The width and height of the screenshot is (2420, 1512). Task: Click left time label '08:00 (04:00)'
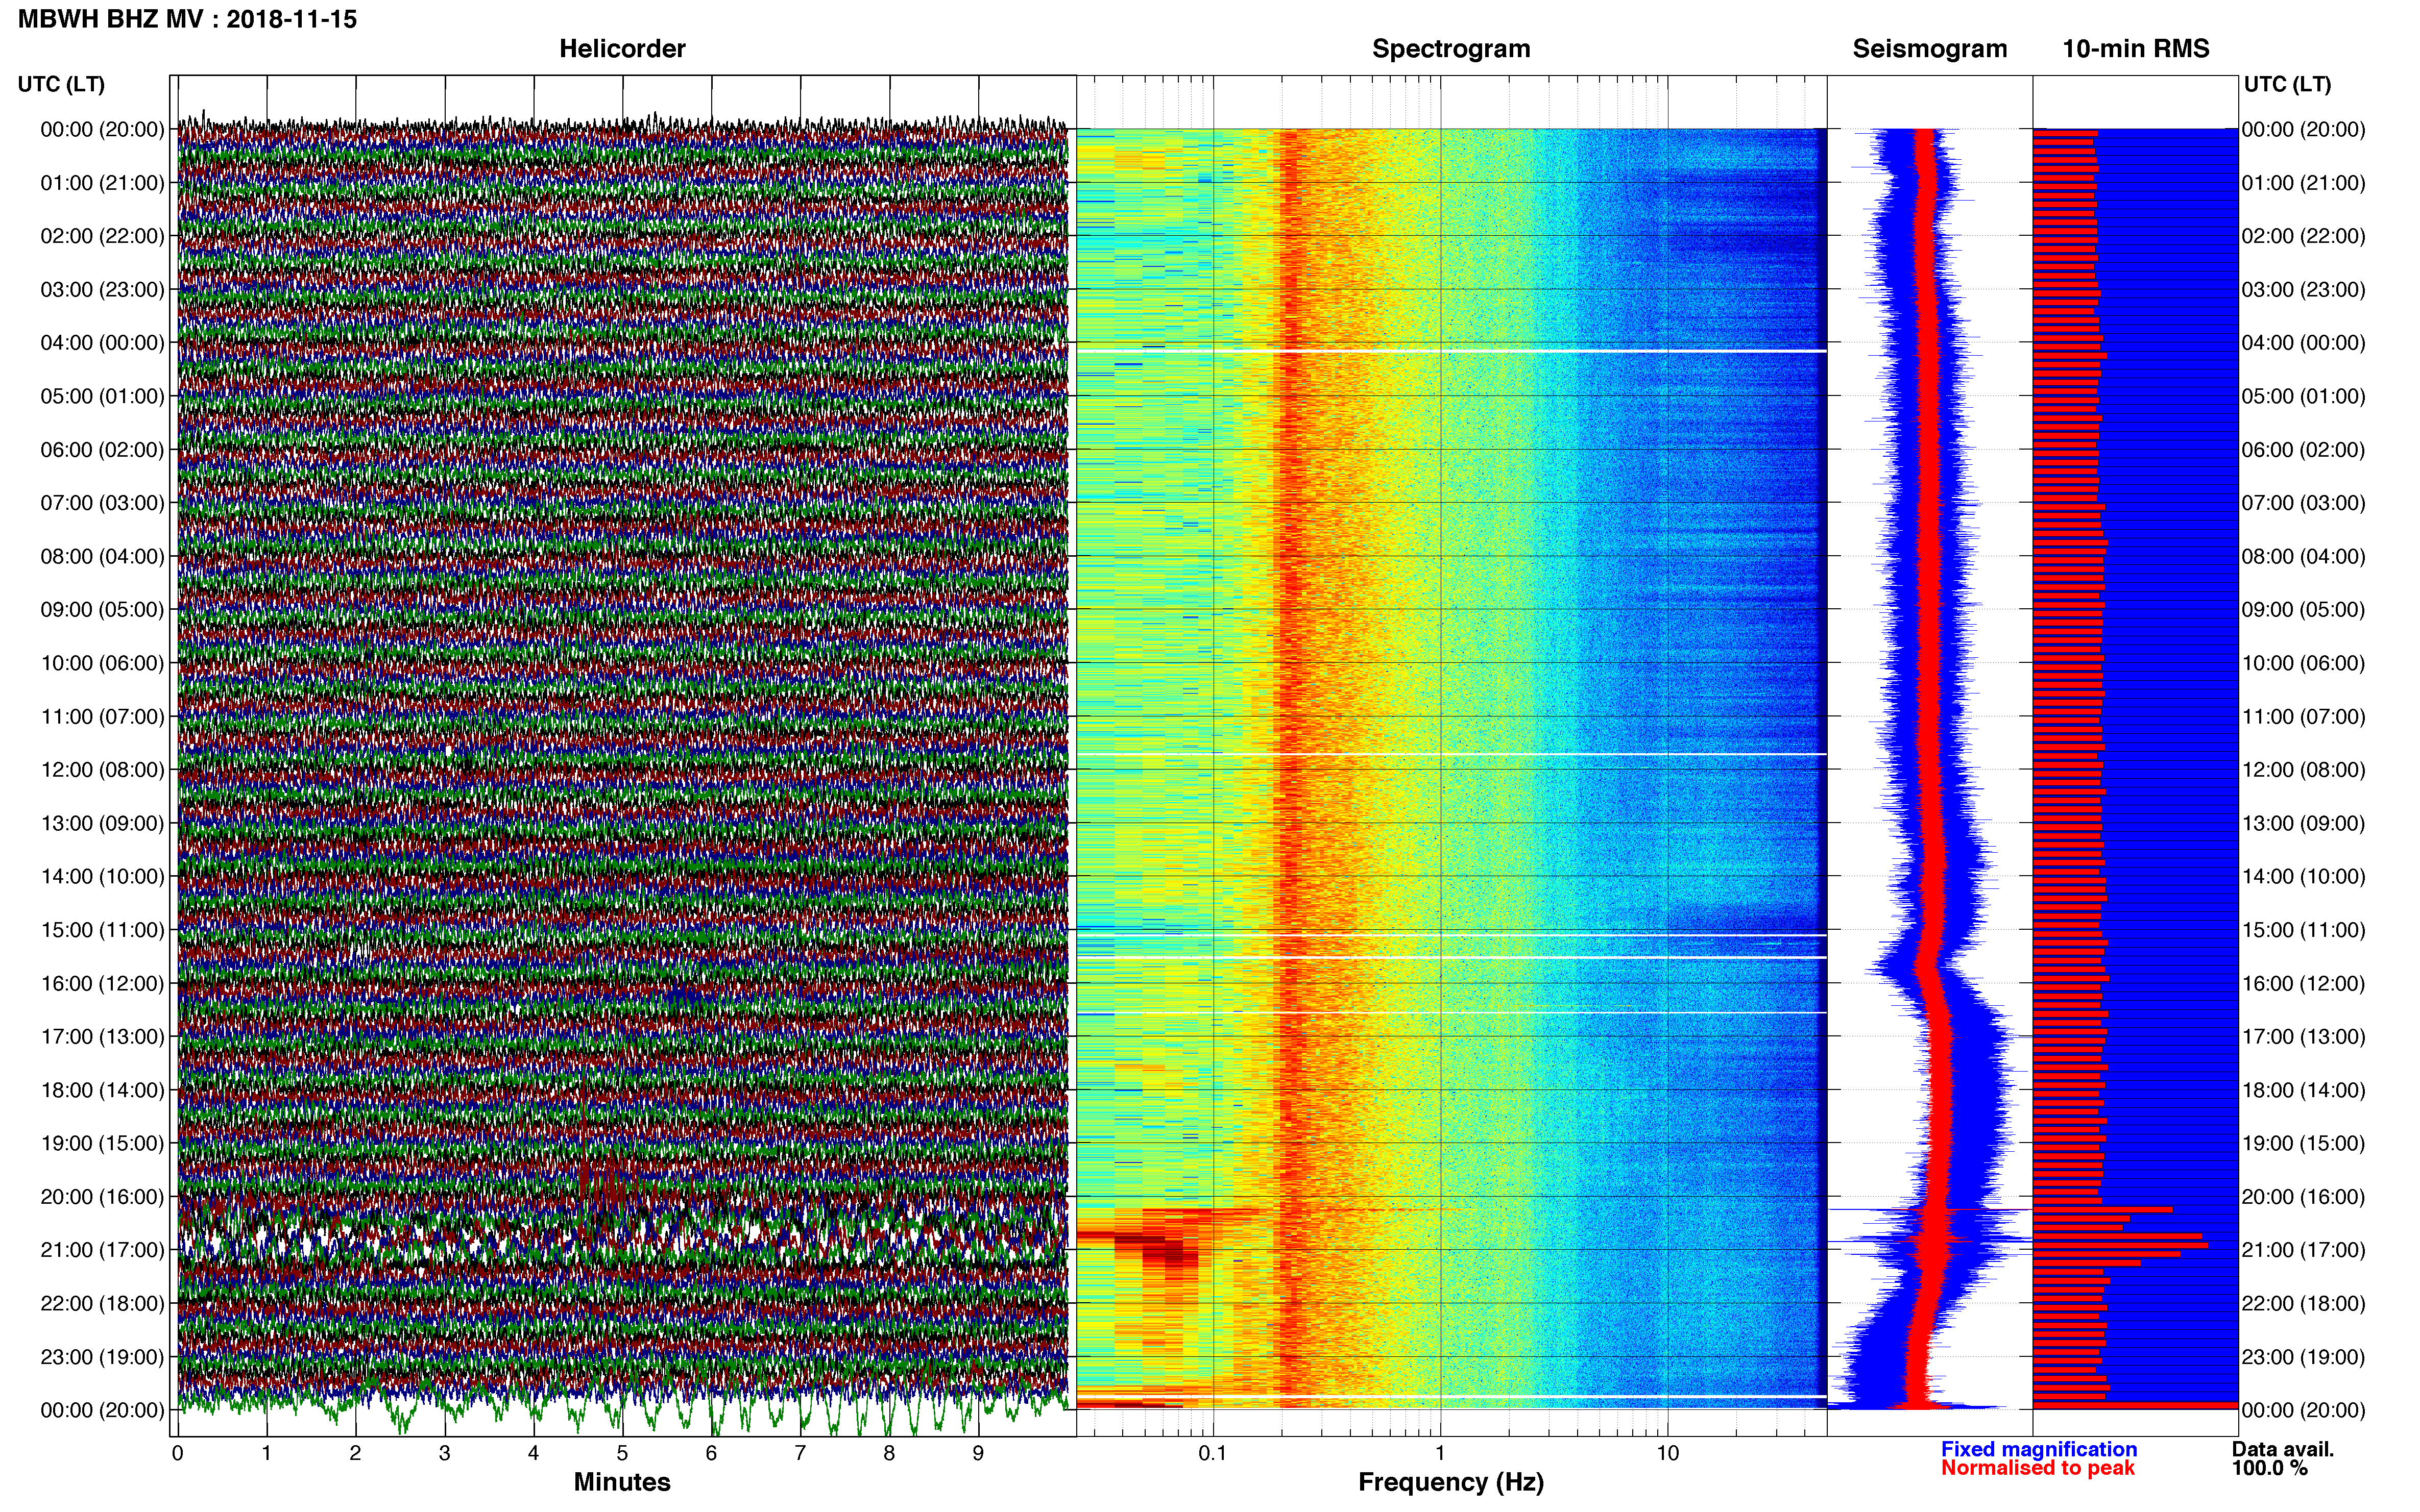[102, 556]
